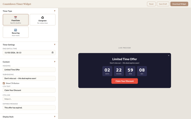Edit the End Date & Time field

[x=29, y=53]
